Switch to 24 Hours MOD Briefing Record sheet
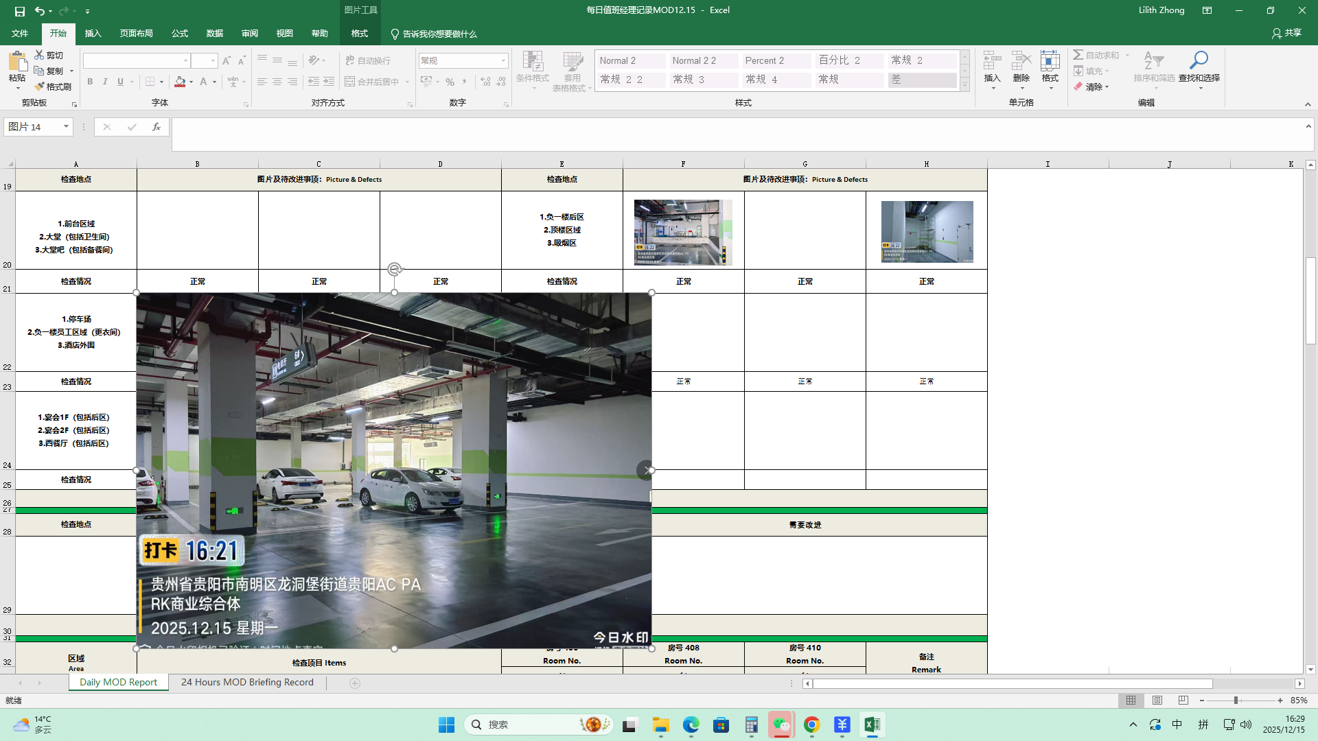 (x=247, y=683)
